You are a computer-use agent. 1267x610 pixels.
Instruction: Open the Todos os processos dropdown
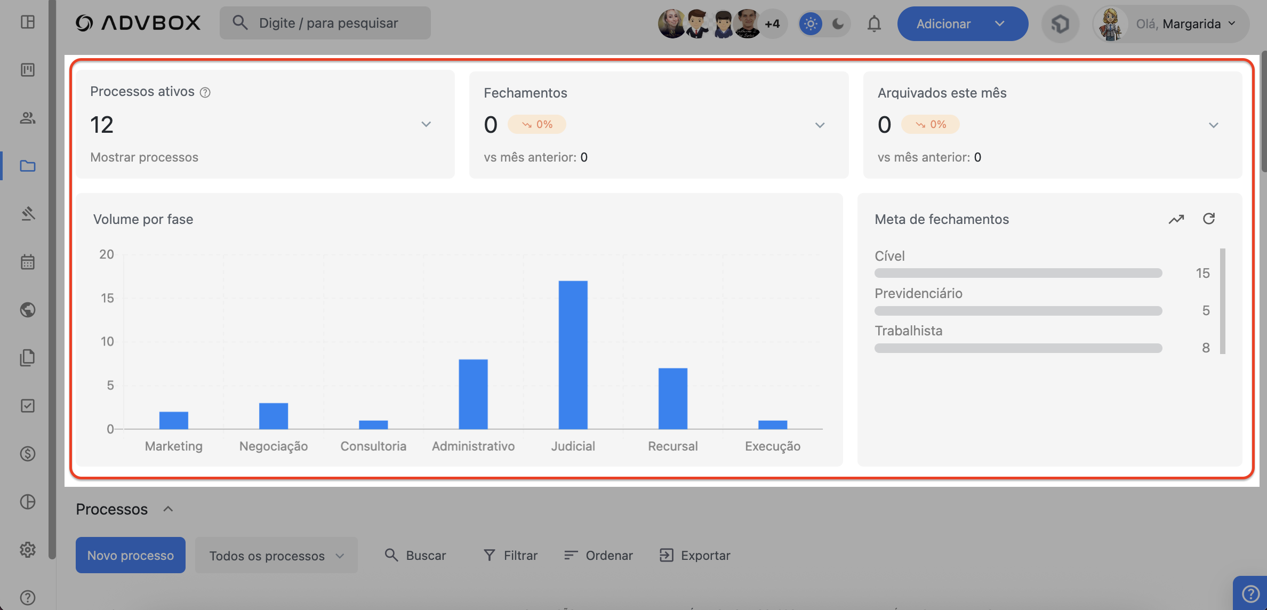coord(276,556)
